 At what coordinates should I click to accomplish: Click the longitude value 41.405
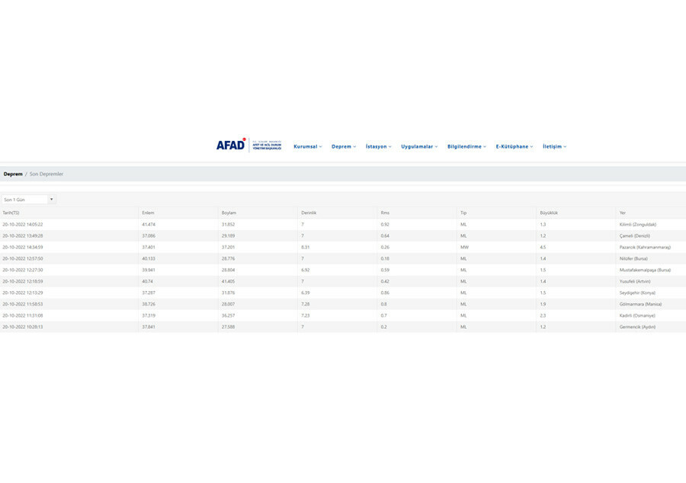click(x=228, y=281)
